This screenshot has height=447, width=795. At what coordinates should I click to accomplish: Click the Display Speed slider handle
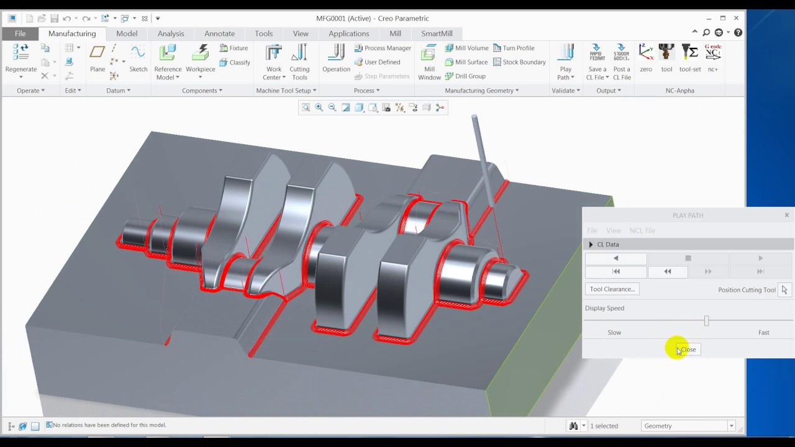pyautogui.click(x=706, y=321)
